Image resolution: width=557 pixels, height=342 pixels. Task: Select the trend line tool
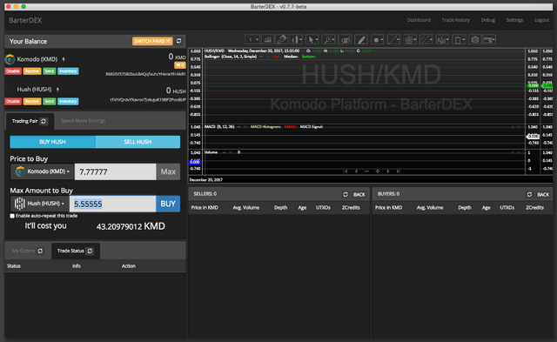pyautogui.click(x=393, y=40)
